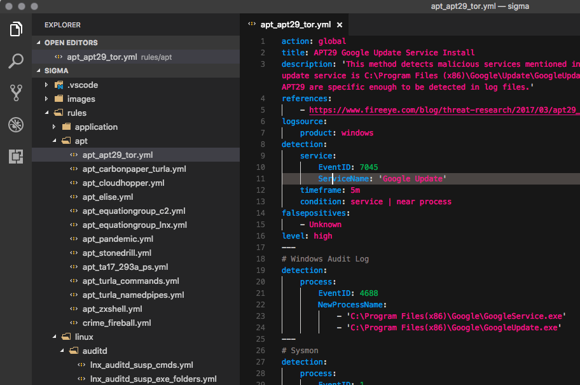Viewport: 580px width, 385px height.
Task: Collapse the SIGMA workspace section
Action: [39, 71]
